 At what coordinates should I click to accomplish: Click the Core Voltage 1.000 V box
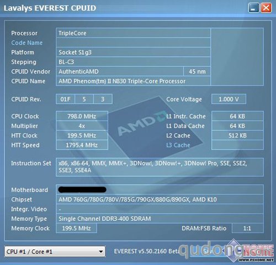(x=229, y=99)
